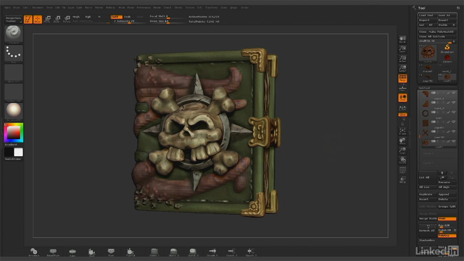
Task: Open the Projection Master dropdown
Action: [13, 20]
